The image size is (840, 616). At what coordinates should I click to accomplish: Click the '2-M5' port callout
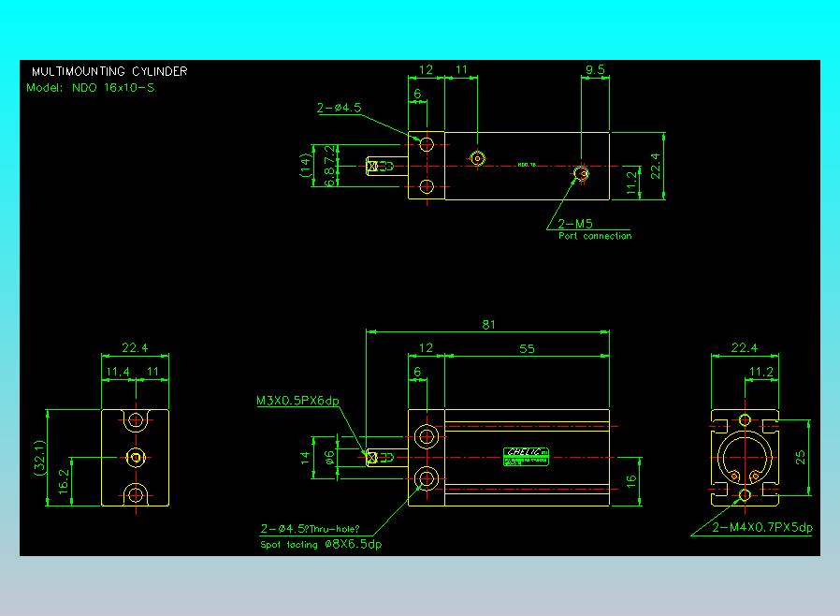point(575,224)
